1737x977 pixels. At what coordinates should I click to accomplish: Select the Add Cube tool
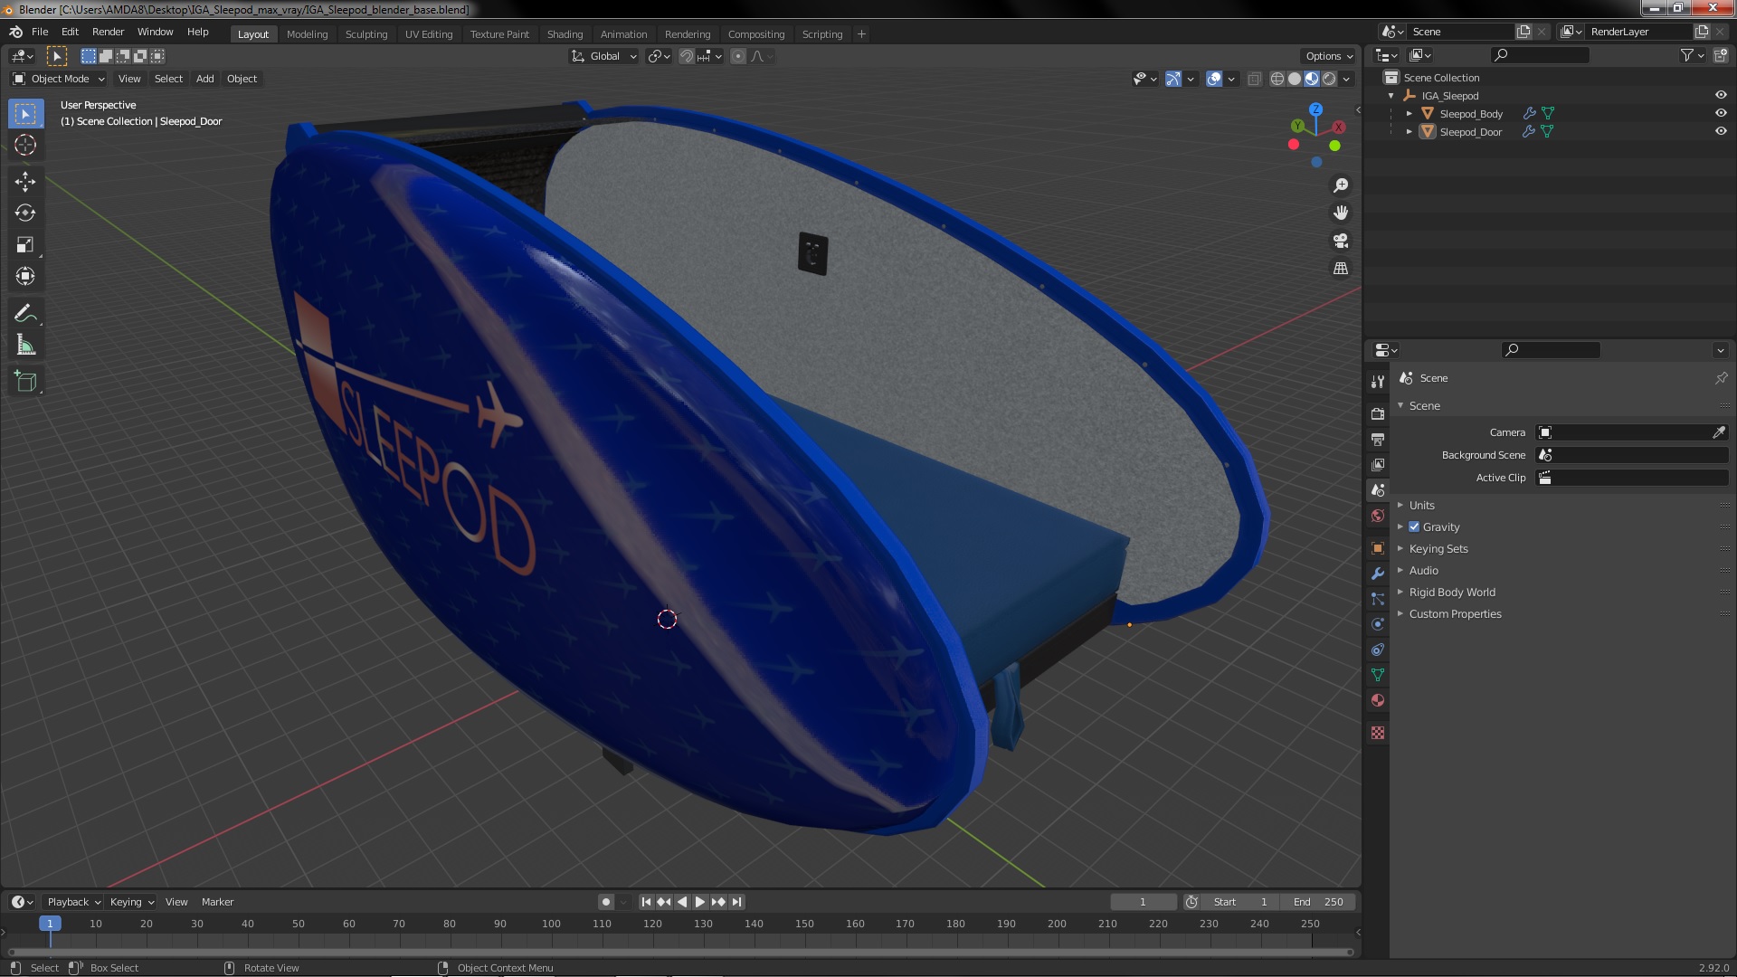(x=25, y=382)
